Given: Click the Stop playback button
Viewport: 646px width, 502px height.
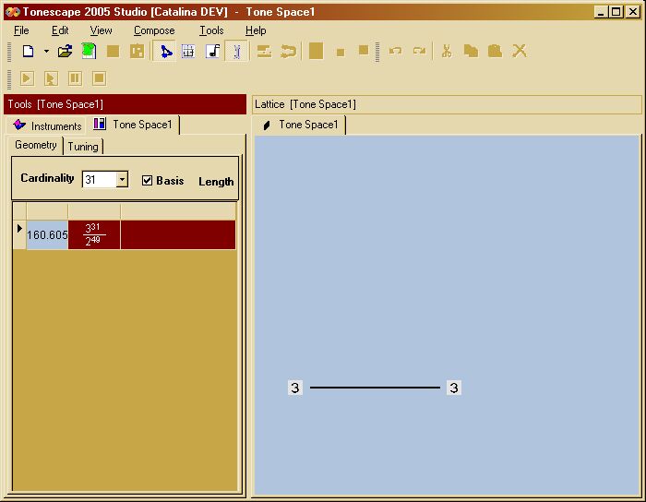Looking at the screenshot, I should [99, 78].
